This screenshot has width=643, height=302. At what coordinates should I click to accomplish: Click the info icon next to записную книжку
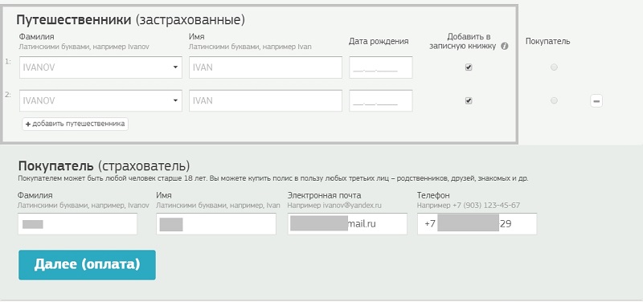505,47
